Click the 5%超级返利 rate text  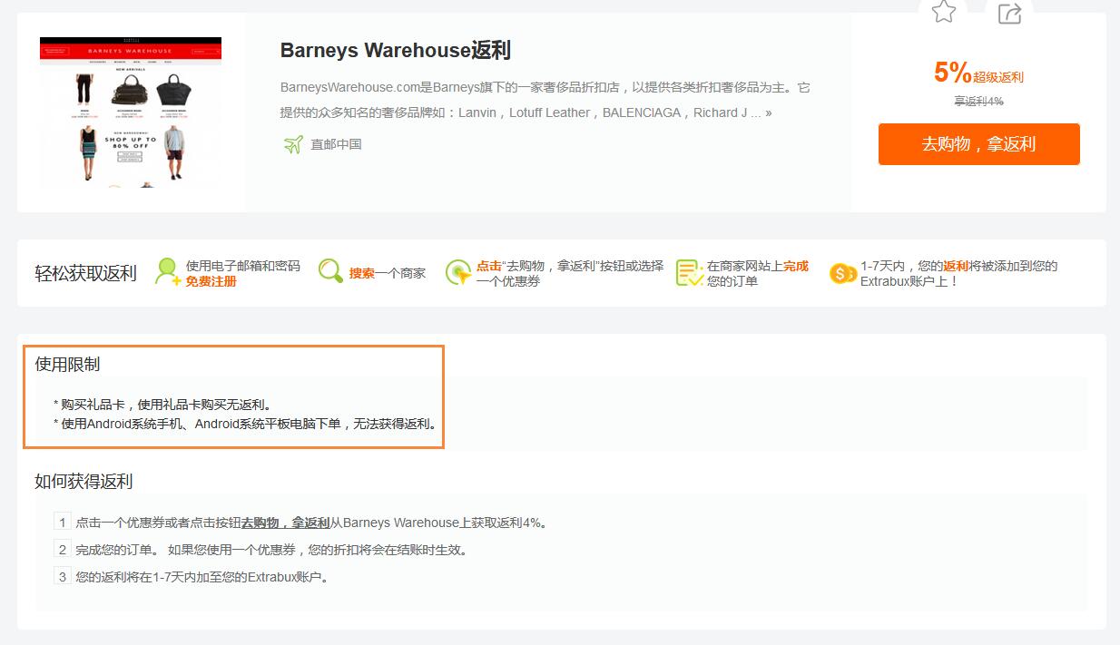tap(978, 73)
